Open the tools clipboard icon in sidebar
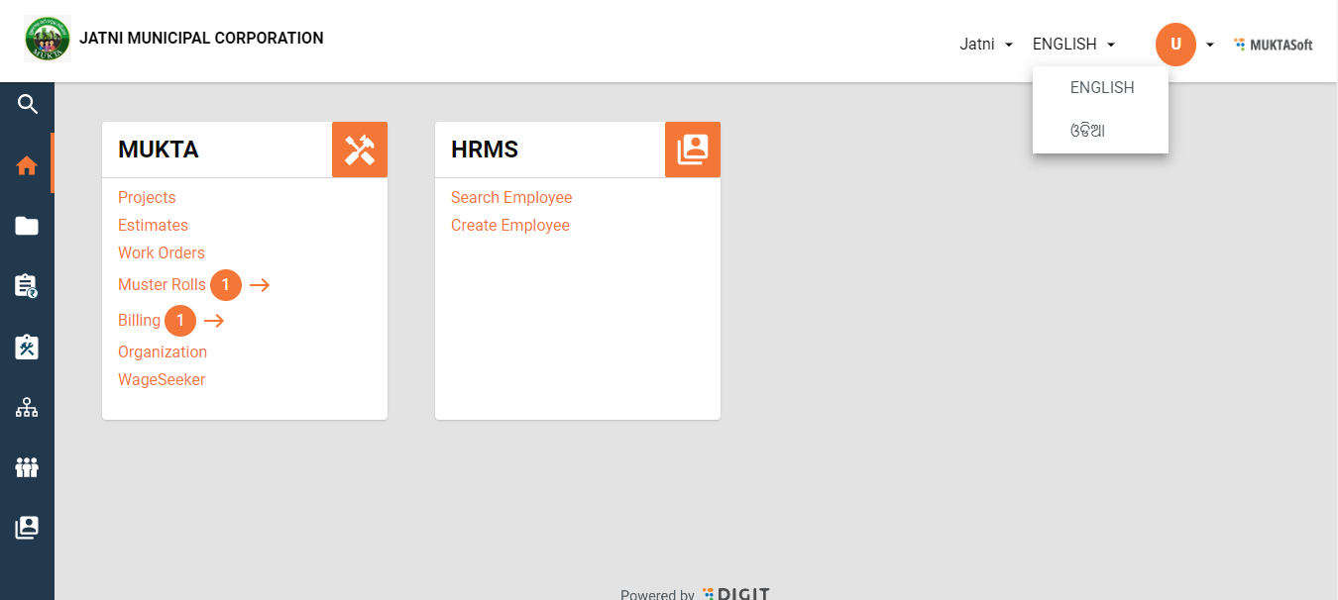The height and width of the screenshot is (600, 1338). click(x=27, y=347)
